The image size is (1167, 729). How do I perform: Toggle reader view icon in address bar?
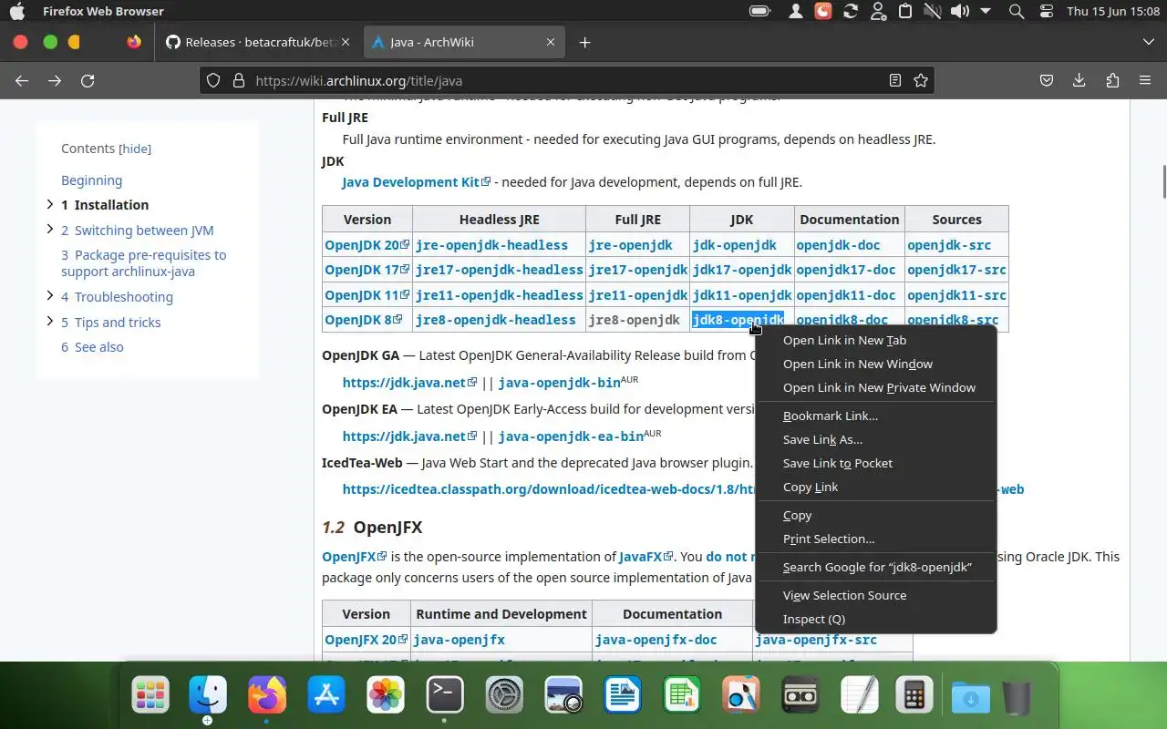click(895, 80)
